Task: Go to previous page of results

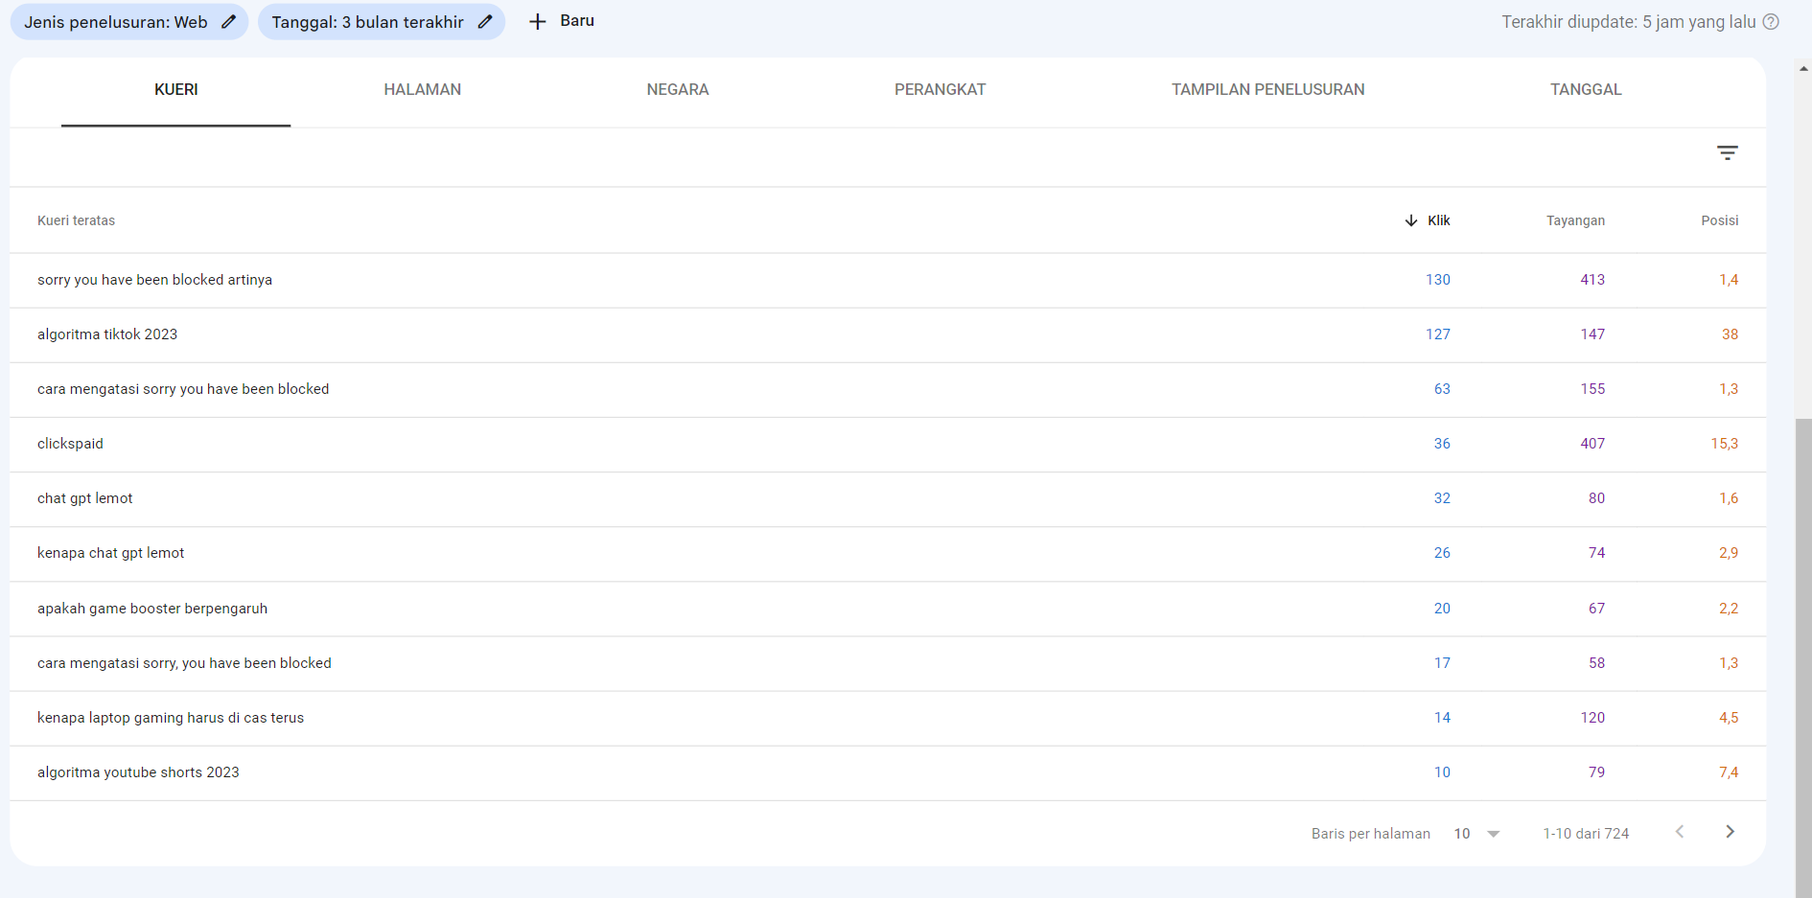Action: 1679,832
